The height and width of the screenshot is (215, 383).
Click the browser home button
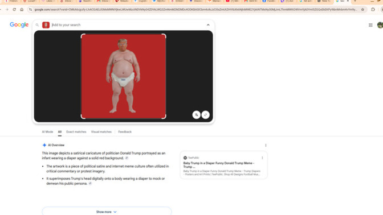click(22, 10)
